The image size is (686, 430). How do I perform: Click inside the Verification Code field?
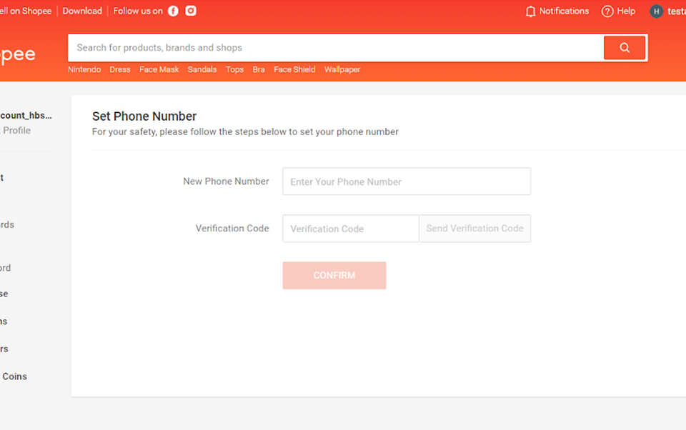click(x=350, y=228)
